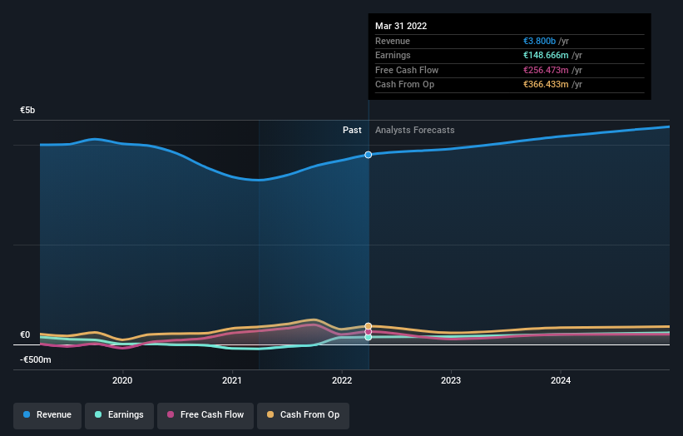The width and height of the screenshot is (683, 436).
Task: Click the orange Cash From Op data point
Action: [368, 326]
